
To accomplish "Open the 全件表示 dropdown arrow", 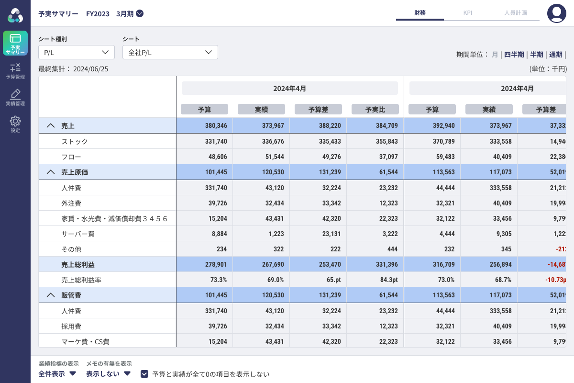I will 73,373.
